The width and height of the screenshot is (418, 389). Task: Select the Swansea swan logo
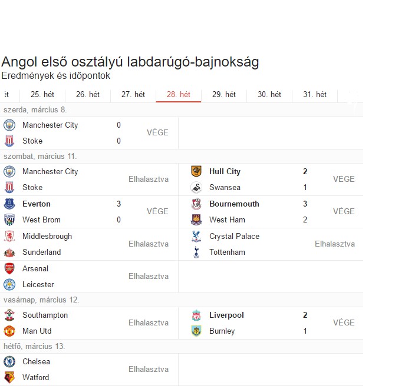(196, 188)
